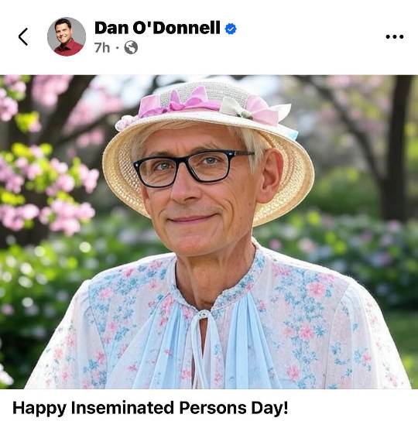
Task: Click the red shirt in the avatar
Action: (68, 48)
